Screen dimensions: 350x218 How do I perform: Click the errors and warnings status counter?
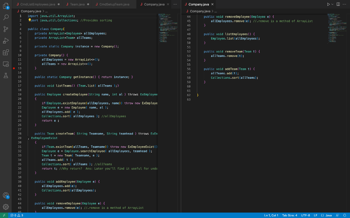click(17, 215)
